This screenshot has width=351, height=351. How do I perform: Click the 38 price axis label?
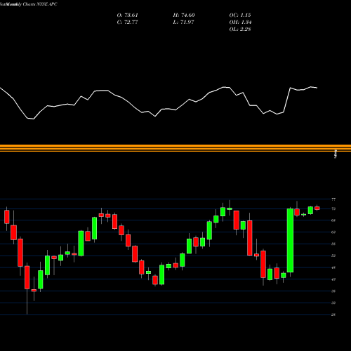(333, 291)
